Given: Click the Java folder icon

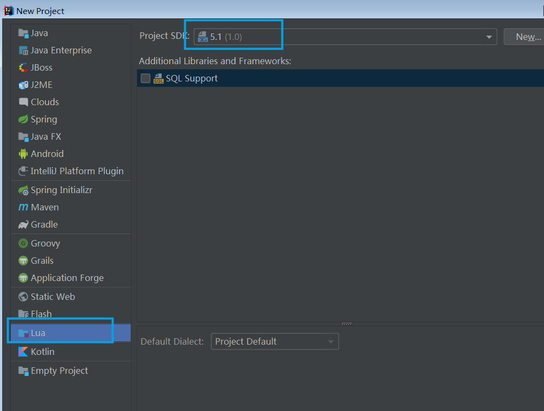Looking at the screenshot, I should 23,33.
